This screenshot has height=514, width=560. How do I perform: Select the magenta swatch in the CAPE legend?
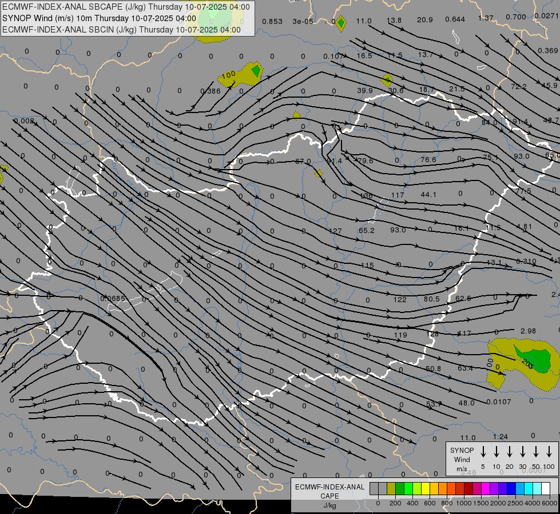pos(486,489)
